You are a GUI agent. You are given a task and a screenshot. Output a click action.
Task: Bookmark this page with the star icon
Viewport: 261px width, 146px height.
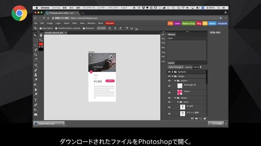(x=221, y=18)
